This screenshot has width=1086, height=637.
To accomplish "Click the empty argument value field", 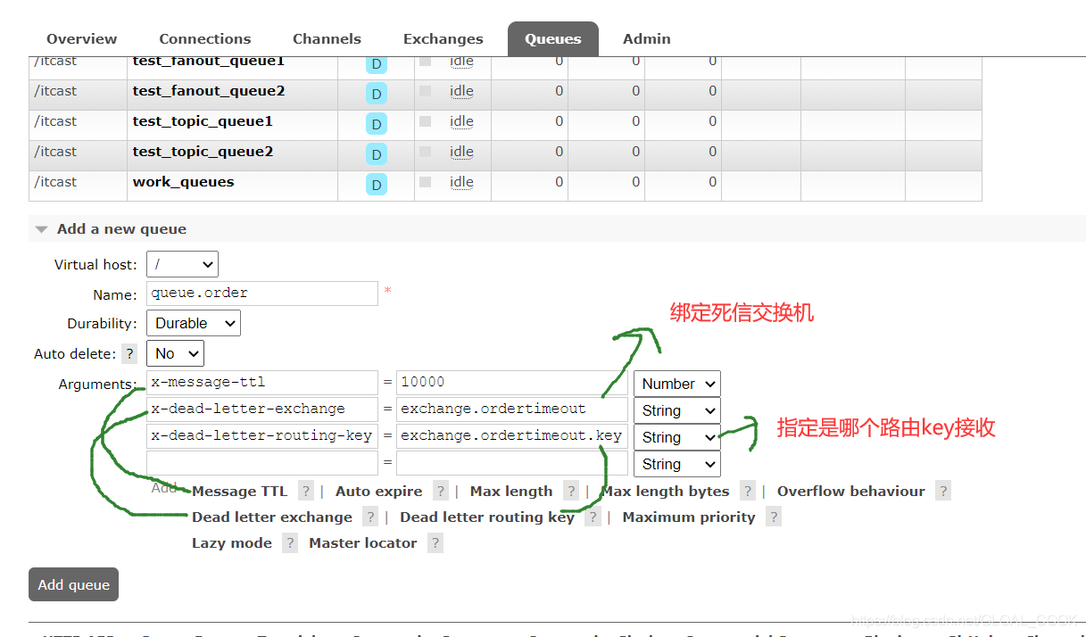I will pyautogui.click(x=512, y=463).
